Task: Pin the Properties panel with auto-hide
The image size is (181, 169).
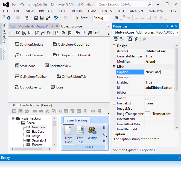Action: (x=172, y=26)
